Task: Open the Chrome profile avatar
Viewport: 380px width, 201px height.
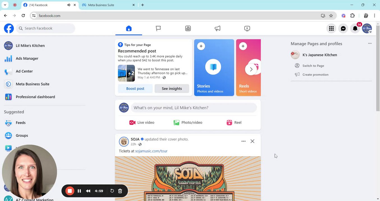Action: tap(366, 16)
